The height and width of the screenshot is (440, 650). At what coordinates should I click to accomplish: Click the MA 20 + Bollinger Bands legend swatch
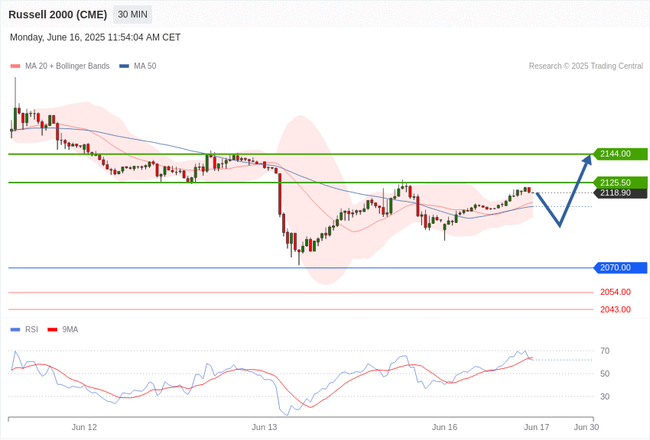[15, 66]
